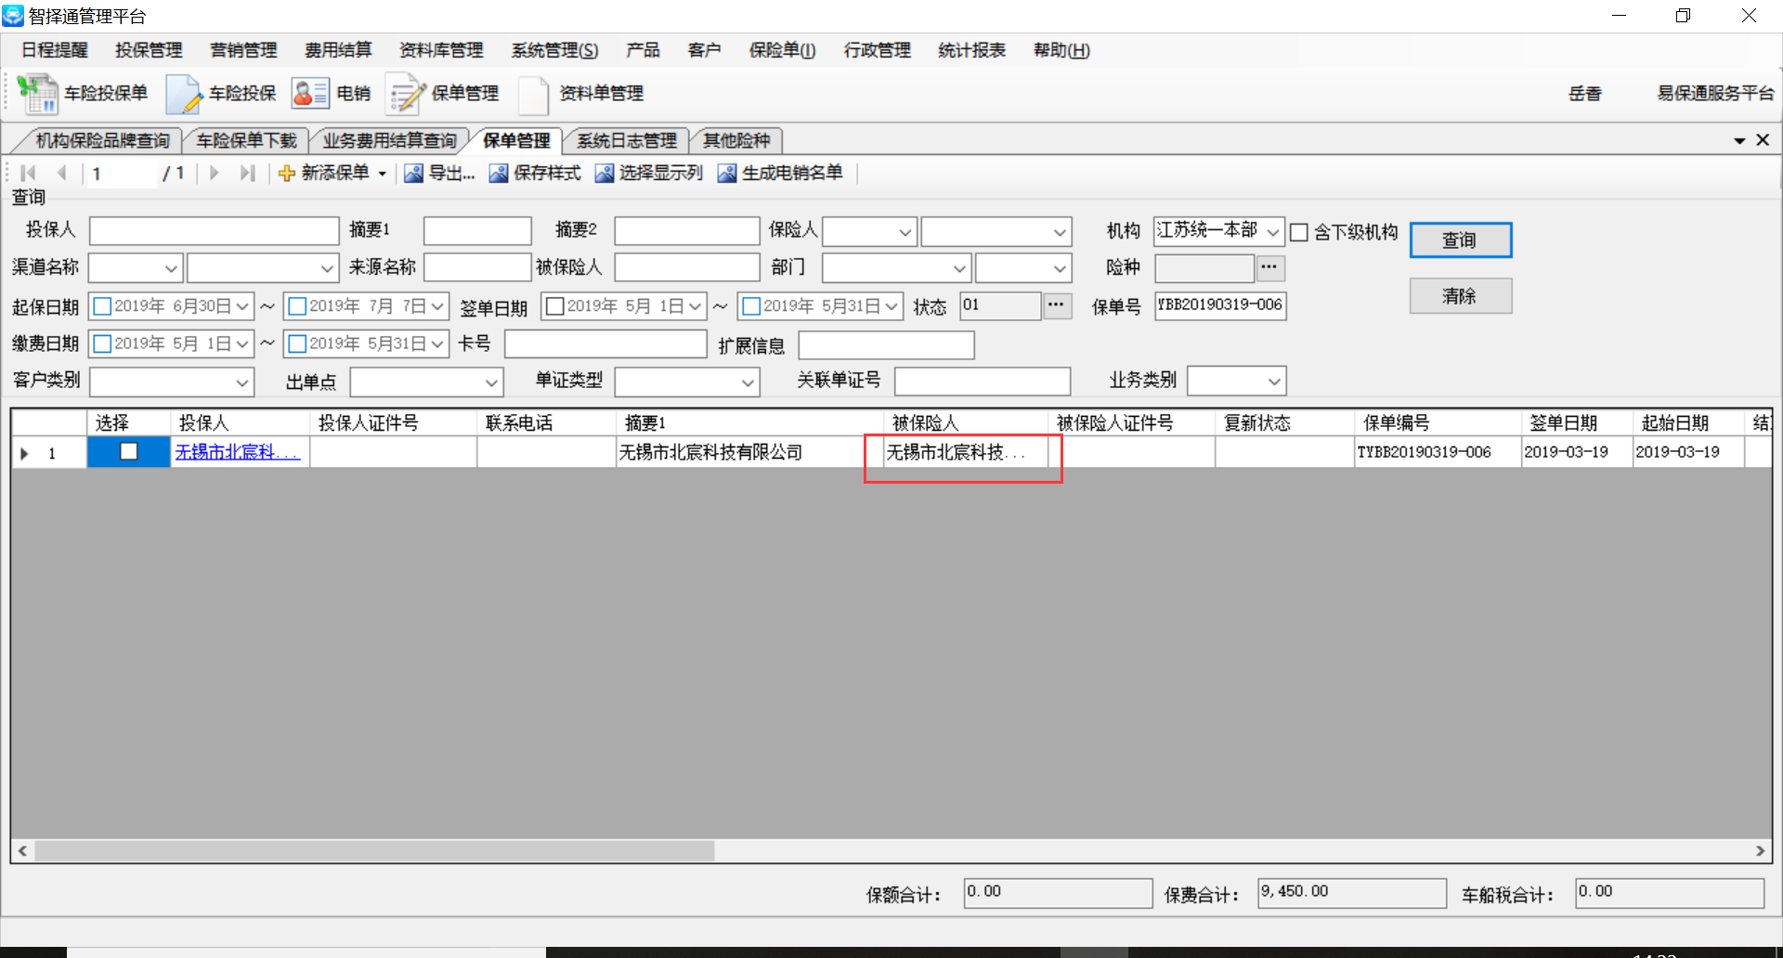Click the 保存样式 icon
1783x958 pixels.
pyautogui.click(x=499, y=174)
